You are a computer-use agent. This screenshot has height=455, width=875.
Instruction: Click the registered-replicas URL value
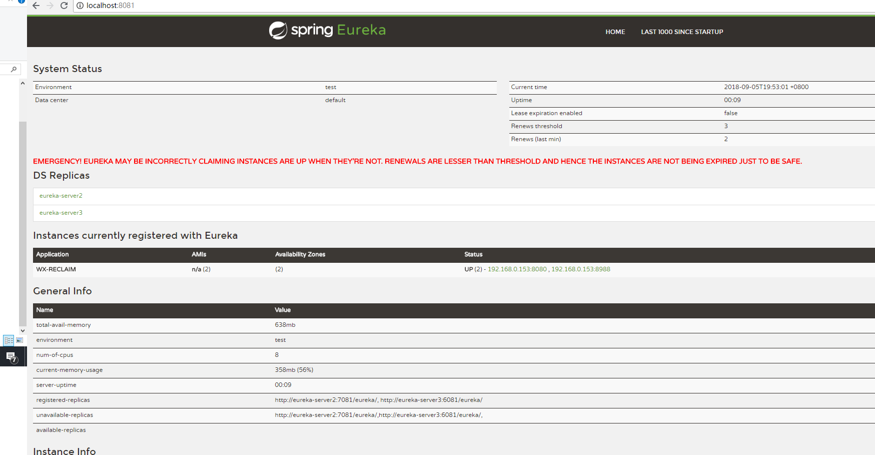[x=379, y=400]
